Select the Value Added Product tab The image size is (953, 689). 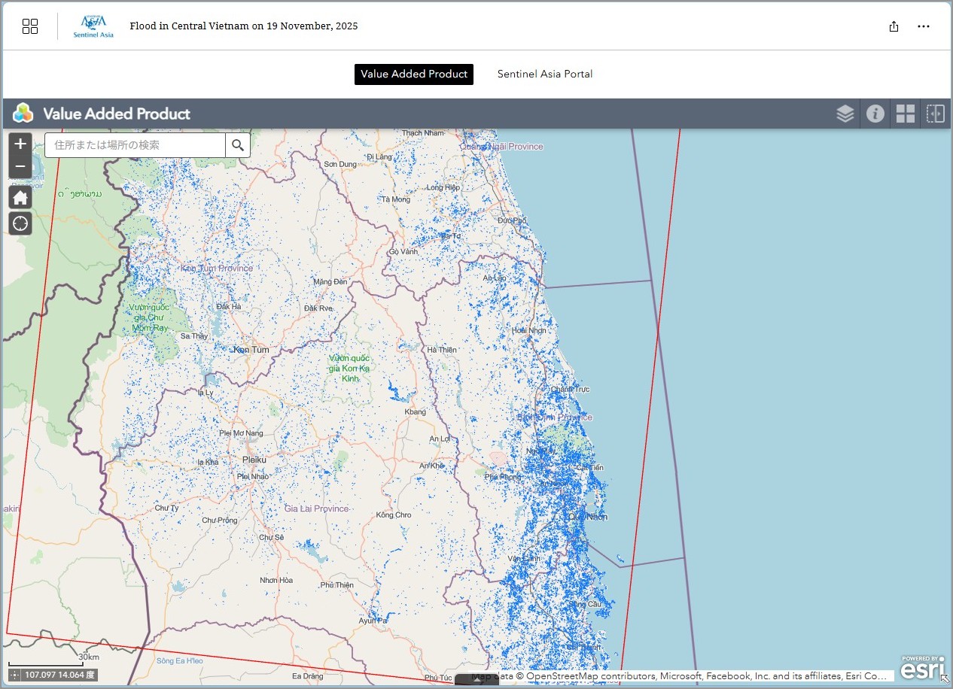414,74
